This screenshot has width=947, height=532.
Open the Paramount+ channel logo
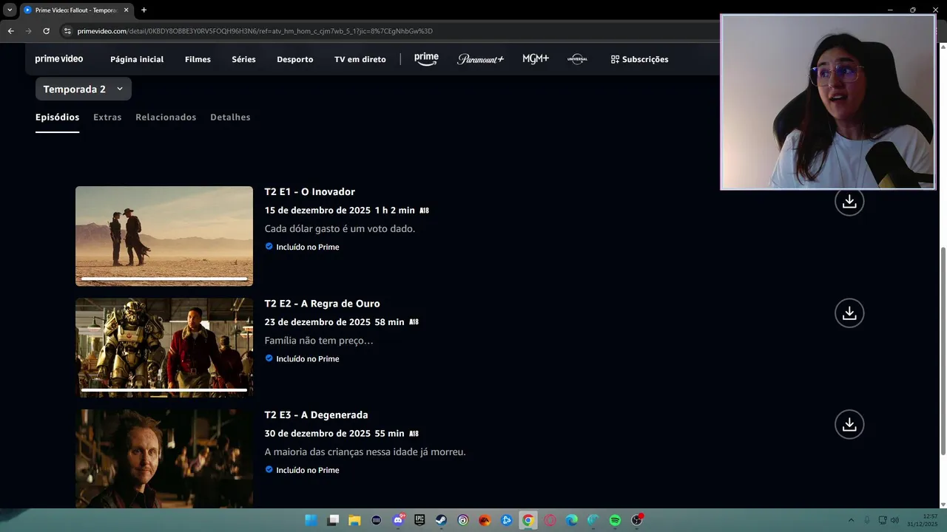coord(480,59)
